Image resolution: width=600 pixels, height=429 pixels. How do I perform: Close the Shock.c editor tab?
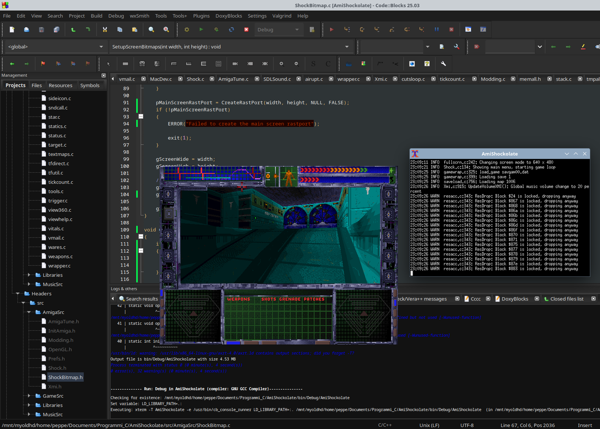(x=212, y=79)
